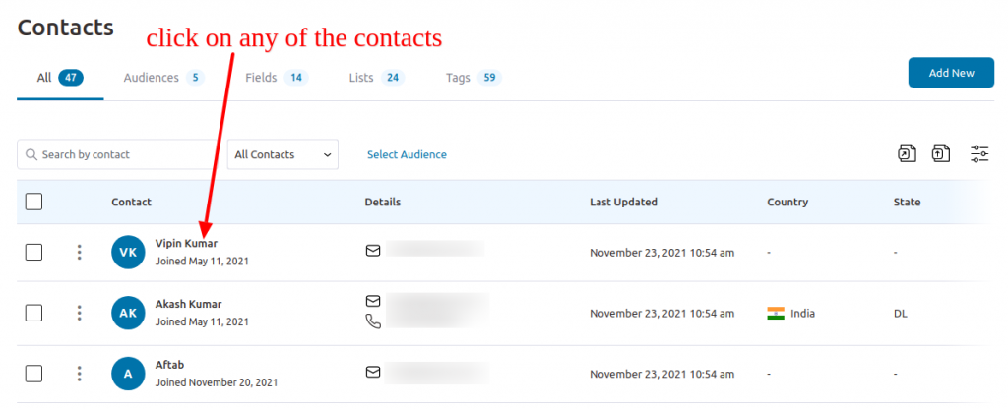Click the AK avatar circle
The image size is (1008, 409).
[128, 313]
